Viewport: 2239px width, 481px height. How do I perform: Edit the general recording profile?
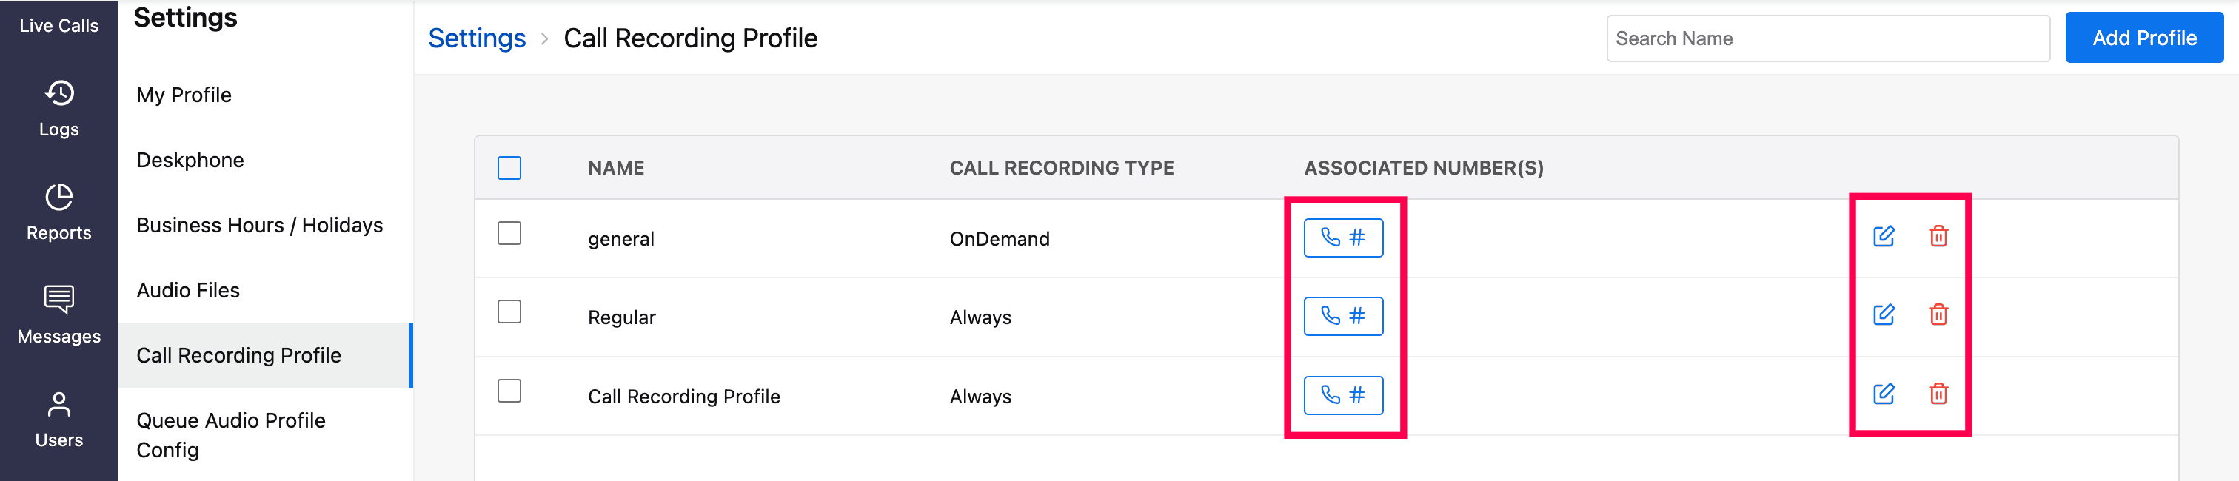(x=1884, y=236)
